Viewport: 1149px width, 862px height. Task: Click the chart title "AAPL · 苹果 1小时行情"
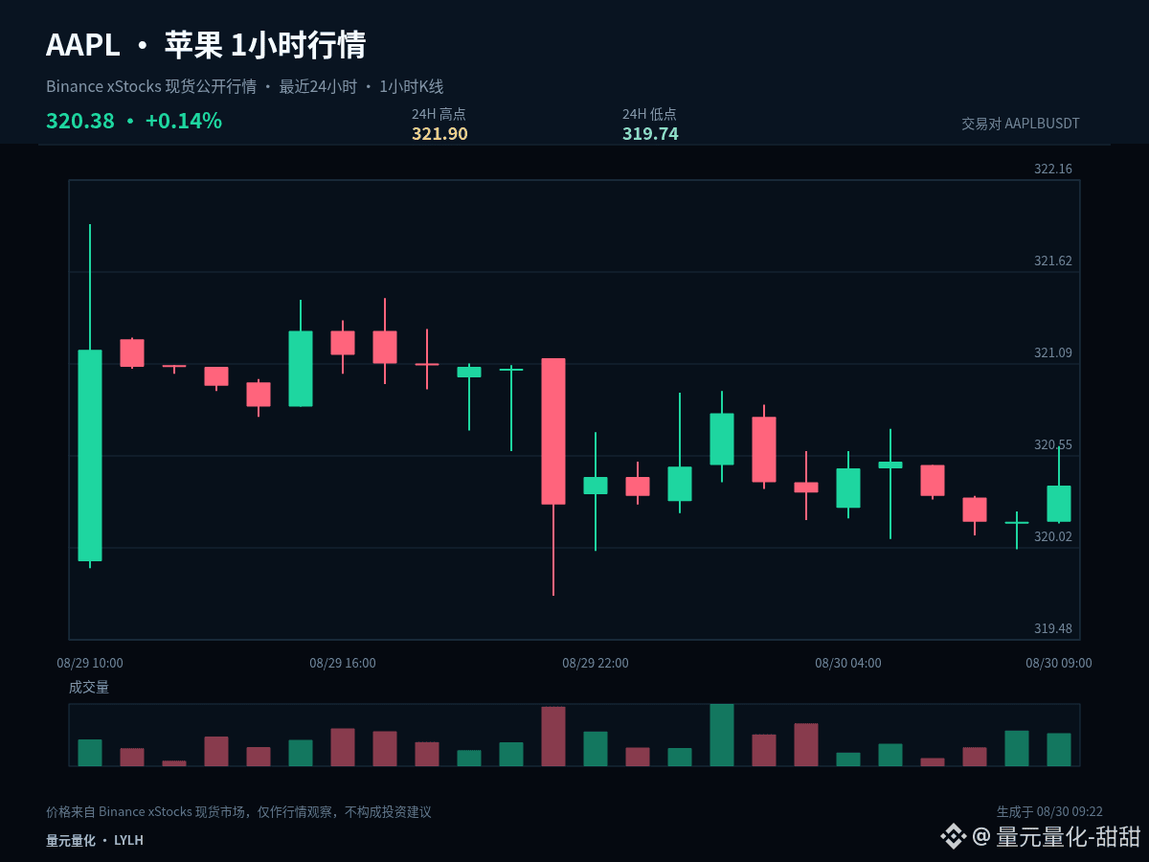click(x=206, y=45)
